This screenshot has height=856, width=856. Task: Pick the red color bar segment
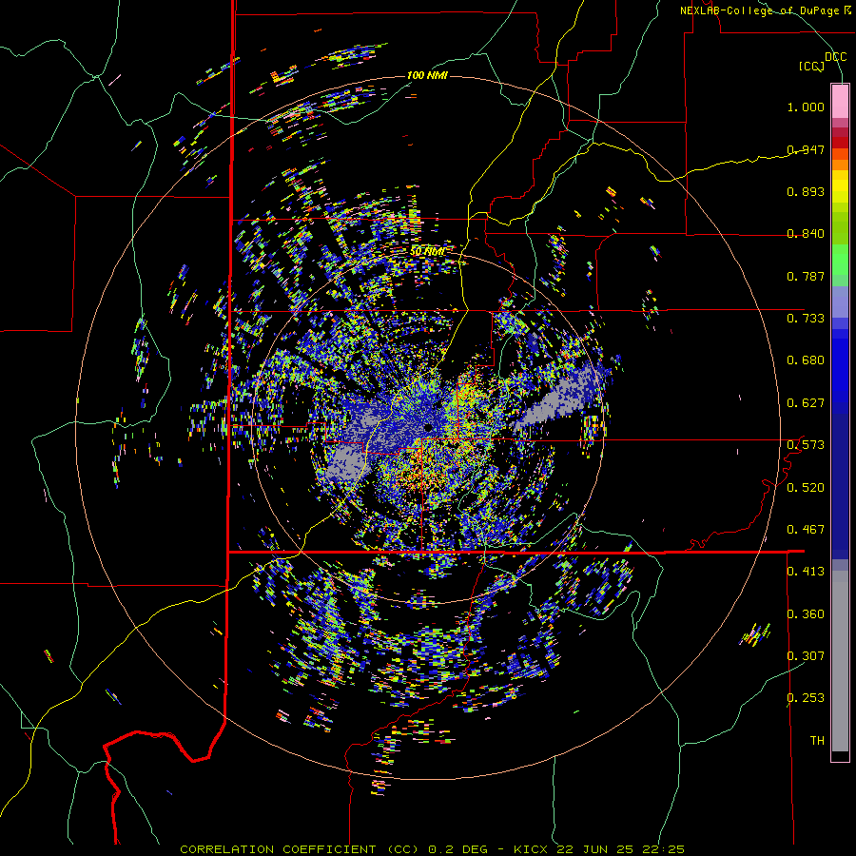840,143
